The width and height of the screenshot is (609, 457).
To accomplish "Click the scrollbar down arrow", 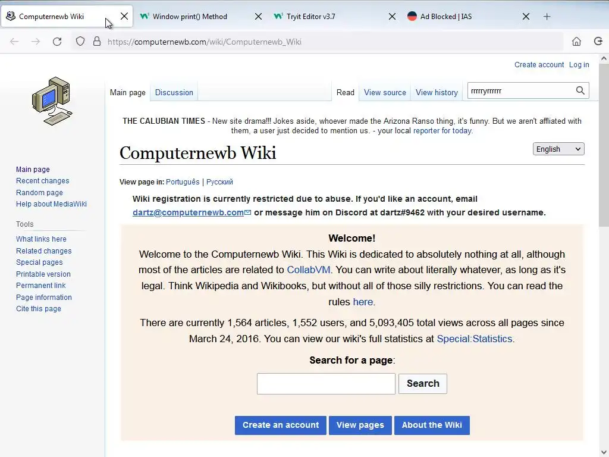I will tap(604, 452).
